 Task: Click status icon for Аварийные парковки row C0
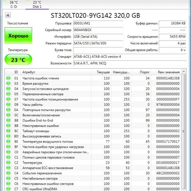[x=8, y=152]
